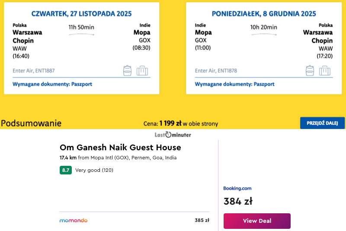Open the Om Ganesh Naik Guest House title
Viewport: 346px width, 231px height.
pos(120,148)
